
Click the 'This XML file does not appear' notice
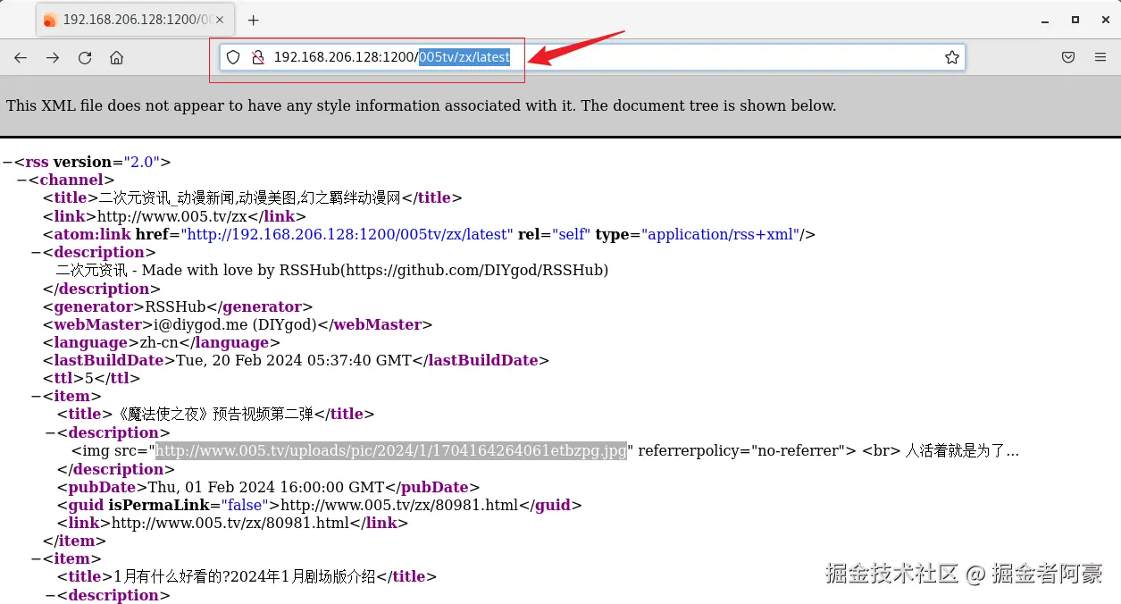421,105
